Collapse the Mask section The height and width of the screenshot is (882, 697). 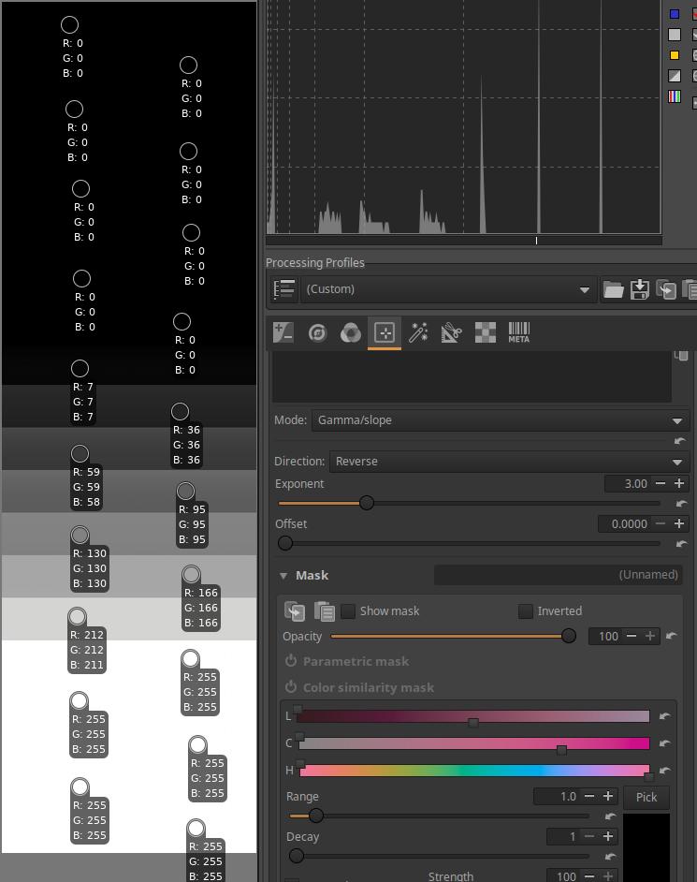point(283,576)
